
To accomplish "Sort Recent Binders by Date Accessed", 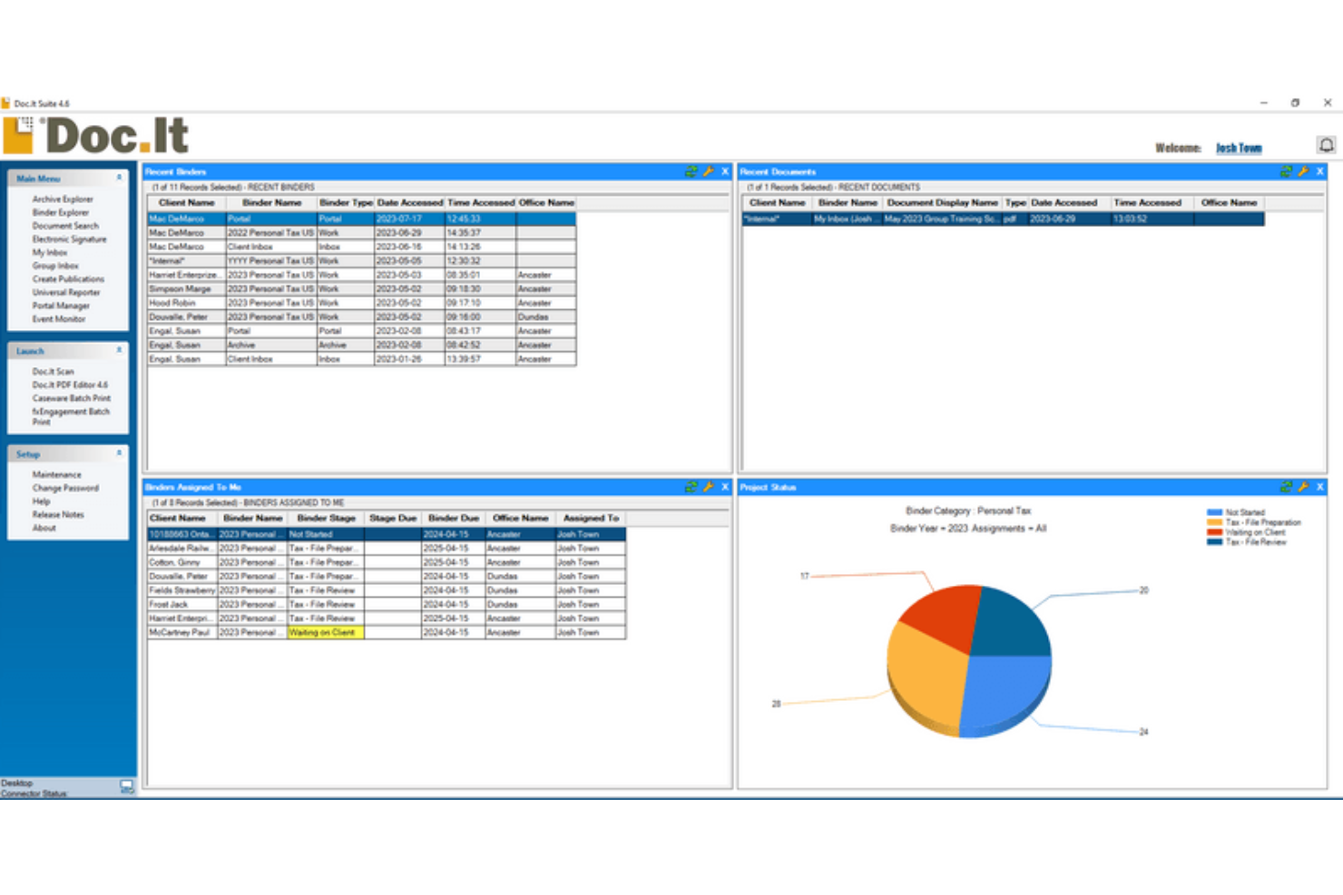I will point(410,203).
